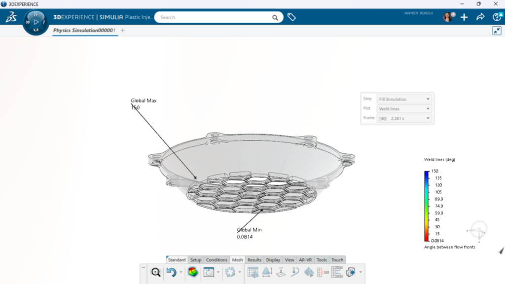Switch to the Results tab
Image resolution: width=505 pixels, height=284 pixels.
[254, 260]
